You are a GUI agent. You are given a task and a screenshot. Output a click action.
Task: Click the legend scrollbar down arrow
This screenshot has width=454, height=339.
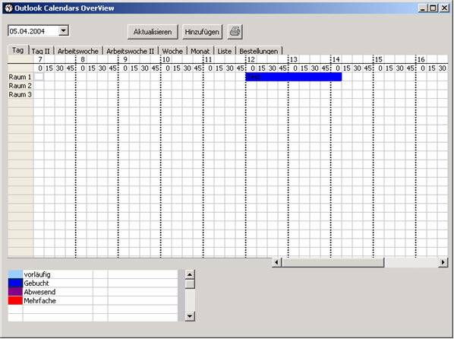pyautogui.click(x=190, y=316)
